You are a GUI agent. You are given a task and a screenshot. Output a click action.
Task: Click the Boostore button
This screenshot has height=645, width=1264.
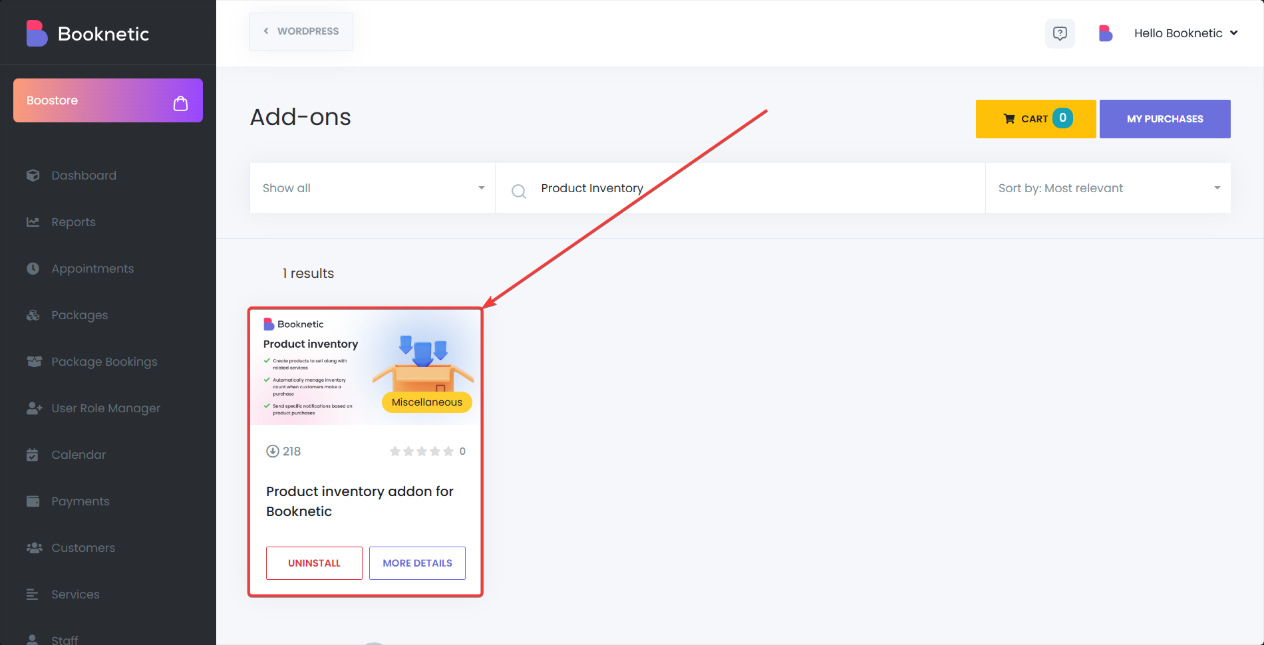click(x=108, y=100)
